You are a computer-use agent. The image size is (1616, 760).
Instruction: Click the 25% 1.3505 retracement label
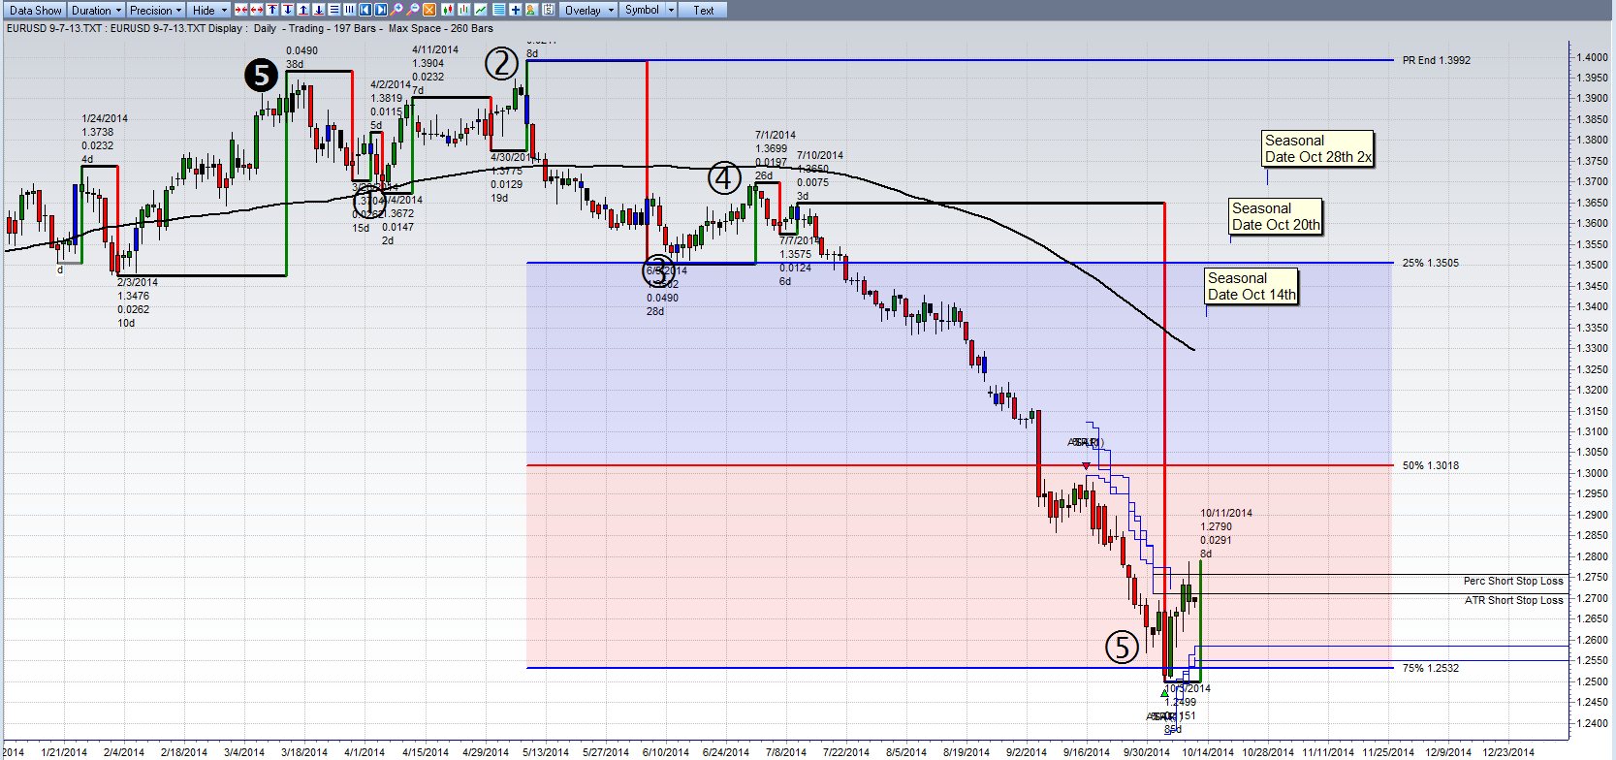point(1431,263)
